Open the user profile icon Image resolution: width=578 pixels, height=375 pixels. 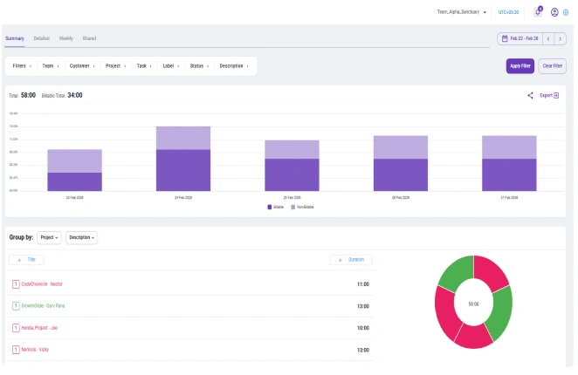[554, 12]
